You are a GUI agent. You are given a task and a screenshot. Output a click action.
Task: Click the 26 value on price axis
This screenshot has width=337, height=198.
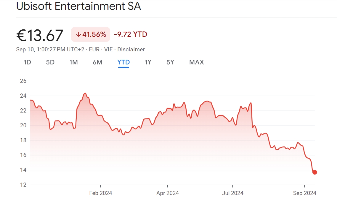(x=23, y=81)
